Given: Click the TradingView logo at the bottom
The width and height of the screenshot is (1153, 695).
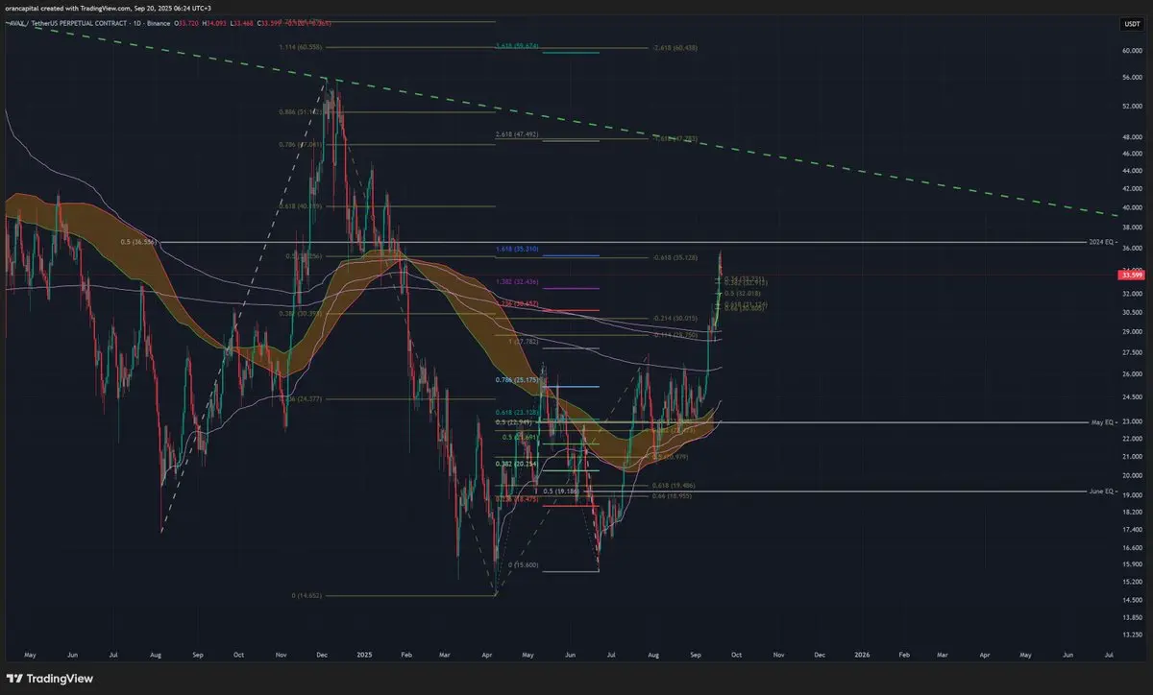Looking at the screenshot, I should [x=51, y=678].
